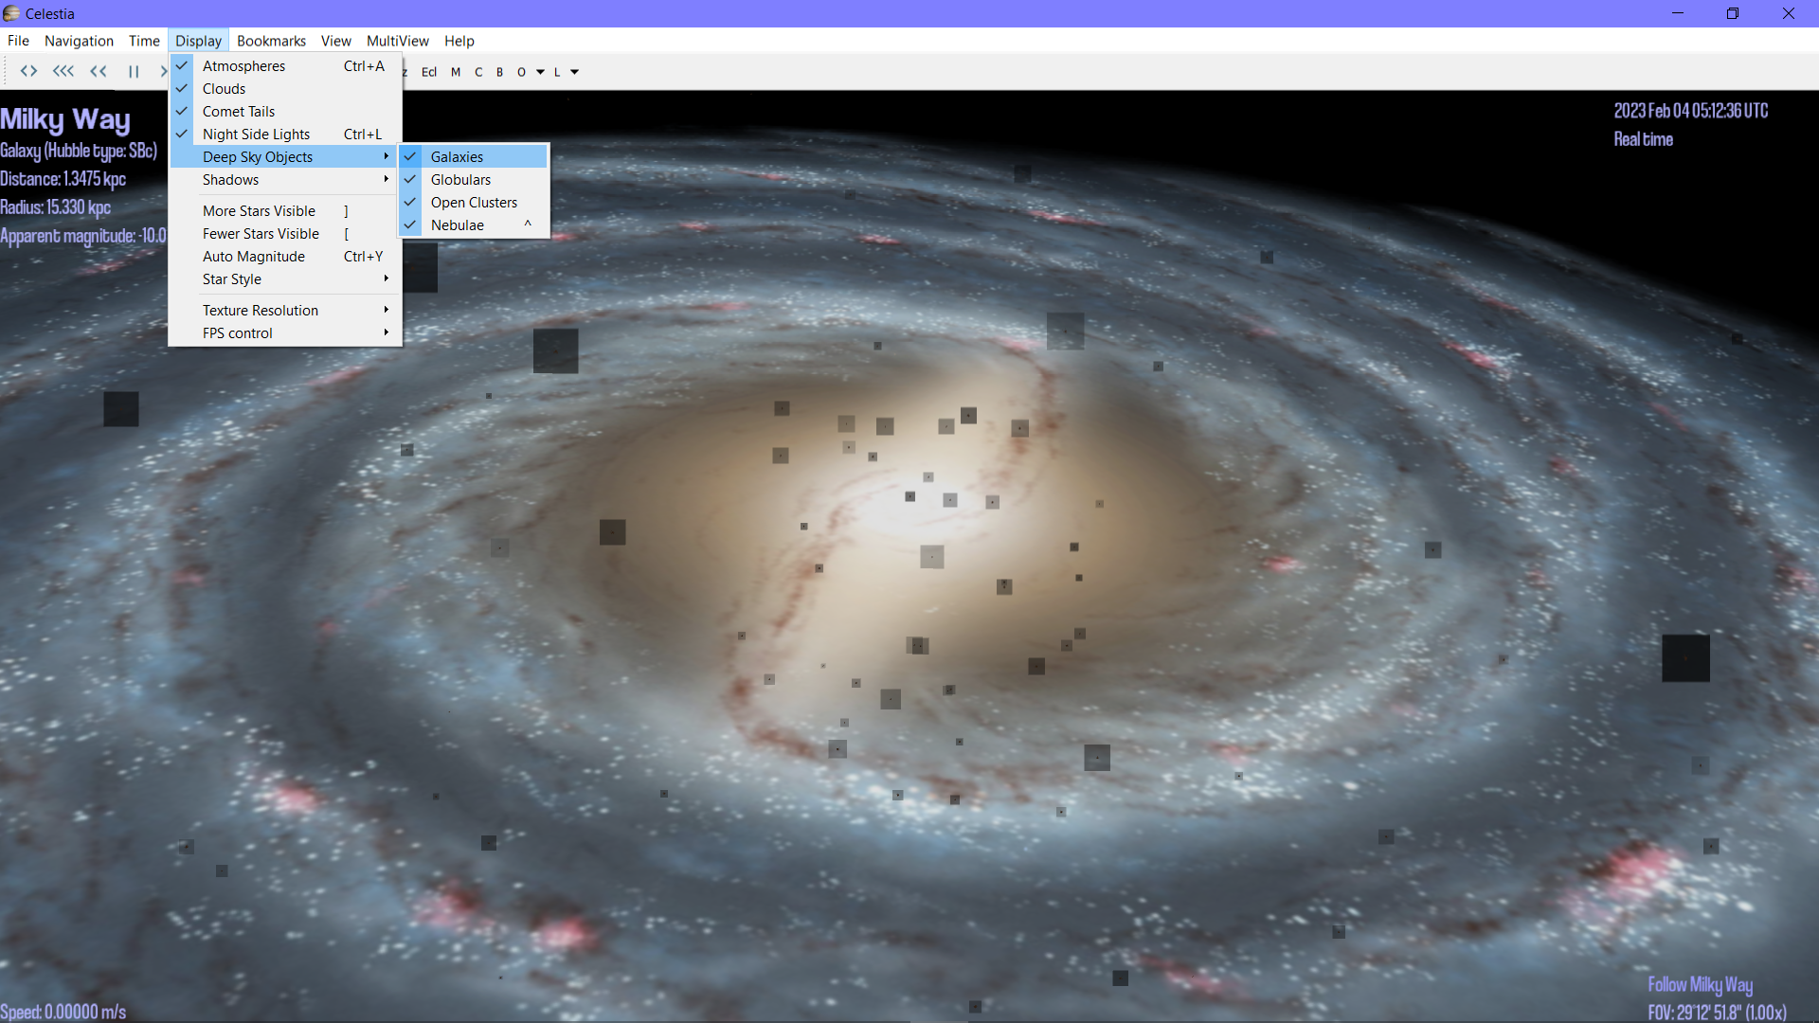The height and width of the screenshot is (1023, 1819).
Task: Toggle the L labels toolbar button
Action: point(557,72)
